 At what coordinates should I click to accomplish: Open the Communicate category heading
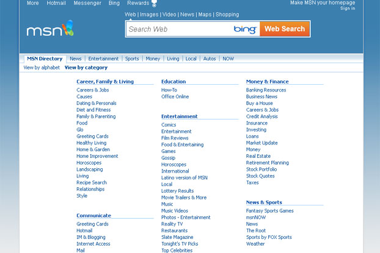click(x=94, y=216)
